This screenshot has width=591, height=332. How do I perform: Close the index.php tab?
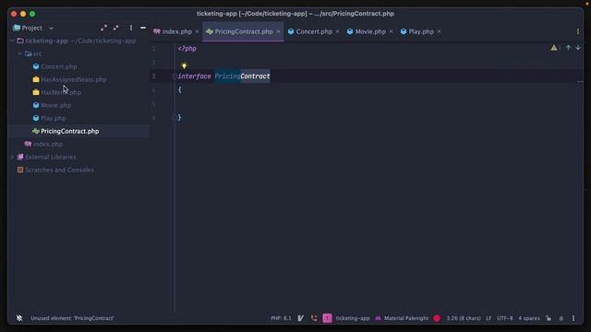pyautogui.click(x=197, y=31)
